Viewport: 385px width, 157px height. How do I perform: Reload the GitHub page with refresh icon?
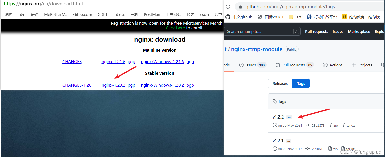coord(228,7)
